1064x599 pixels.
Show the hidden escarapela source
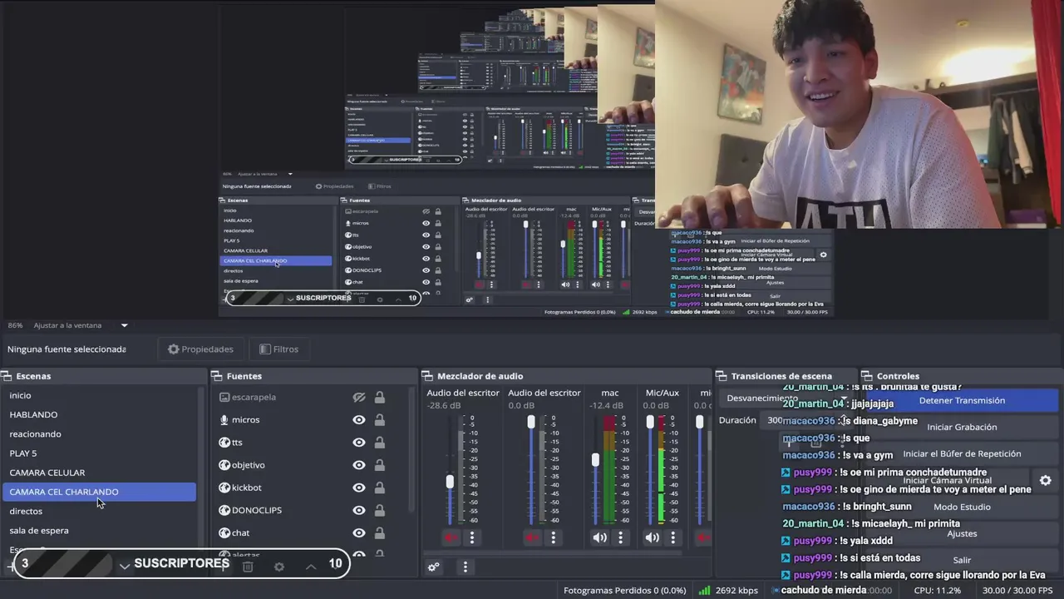pos(359,397)
